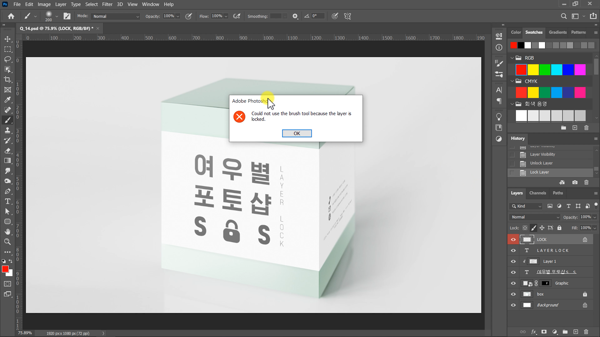Toggle visibility of the Graphic layer
This screenshot has height=337, width=600.
[x=513, y=283]
